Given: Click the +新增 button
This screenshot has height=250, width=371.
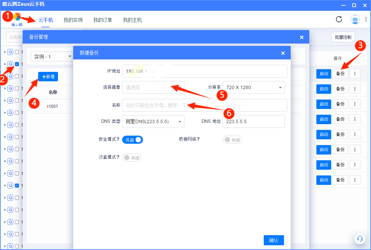Looking at the screenshot, I should pyautogui.click(x=48, y=77).
